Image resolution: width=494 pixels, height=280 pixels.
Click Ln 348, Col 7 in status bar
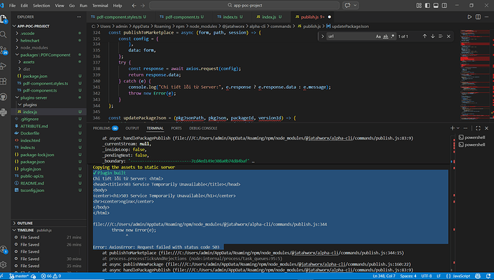coord(384,276)
